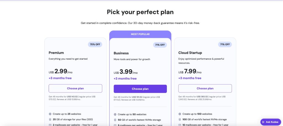Choose the Business plan
Image resolution: width=283 pixels, height=126 pixels.
click(x=140, y=89)
